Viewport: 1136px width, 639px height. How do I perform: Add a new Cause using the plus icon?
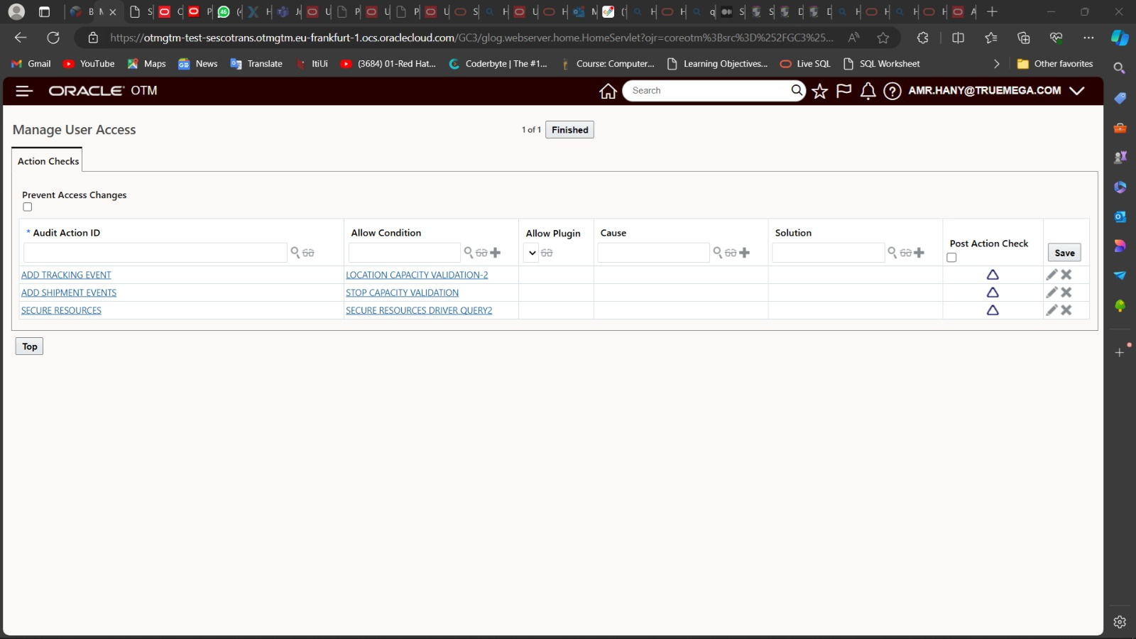[x=743, y=252]
